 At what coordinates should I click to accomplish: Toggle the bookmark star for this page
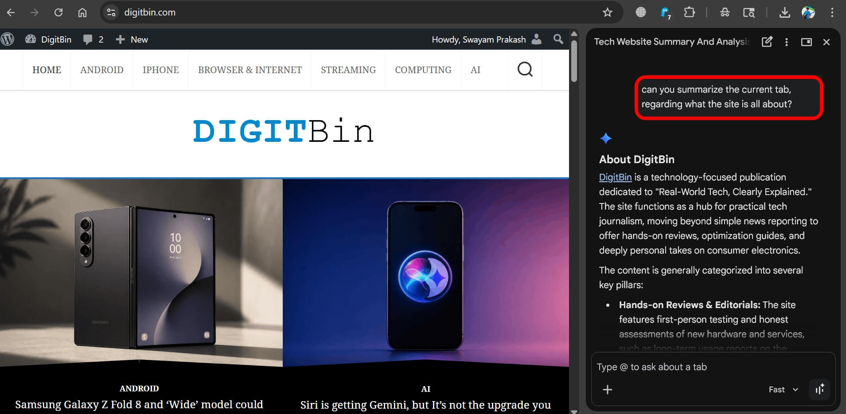click(608, 12)
